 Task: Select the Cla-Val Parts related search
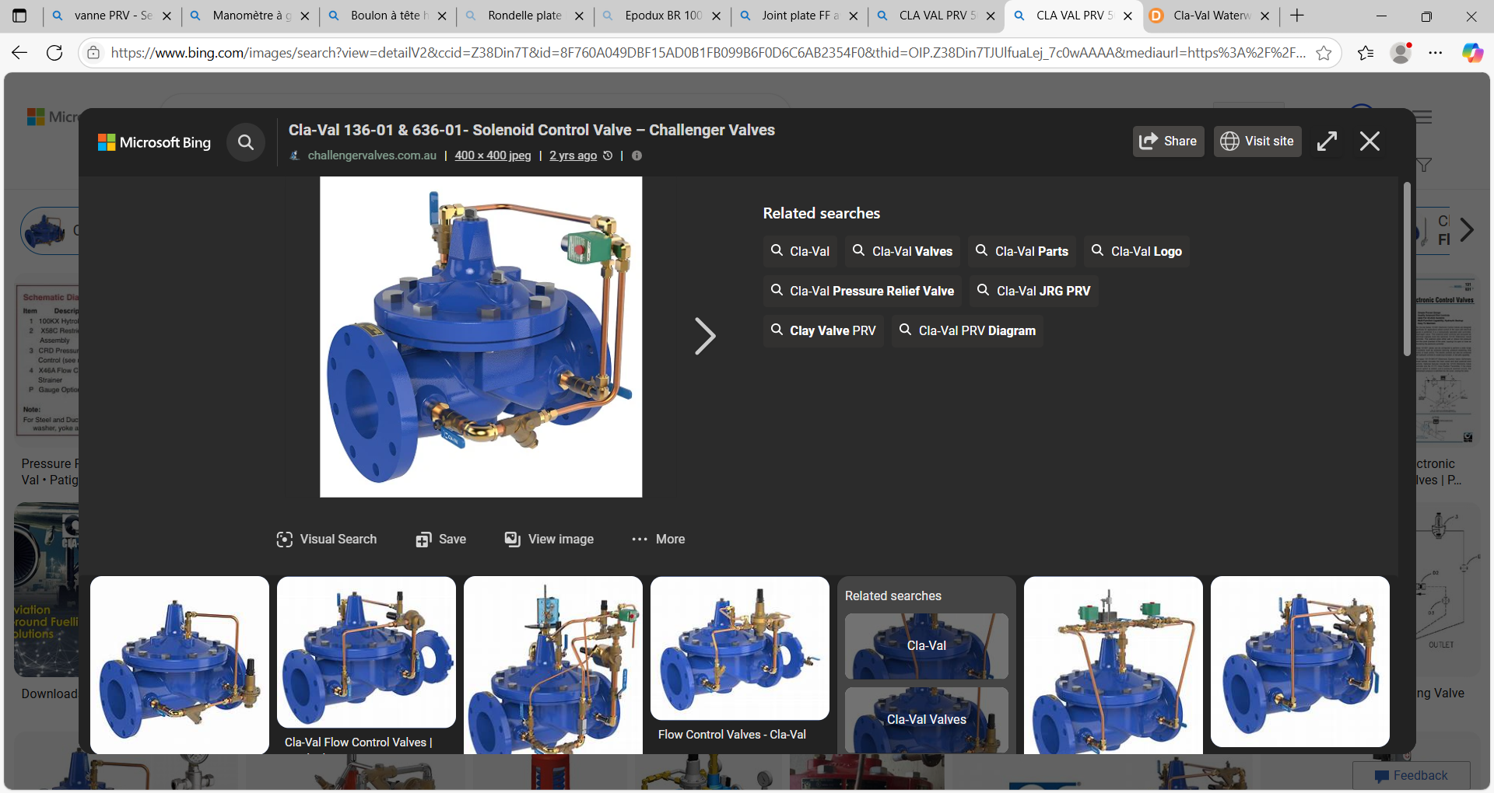tap(1022, 251)
